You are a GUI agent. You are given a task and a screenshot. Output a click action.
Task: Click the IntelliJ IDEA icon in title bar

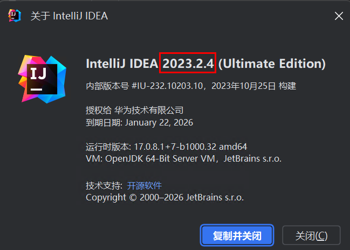pyautogui.click(x=14, y=16)
